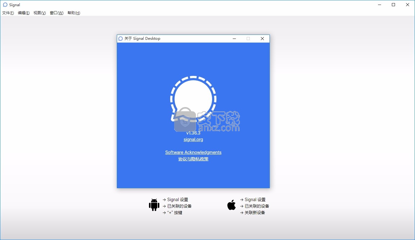Viewport: 415px width, 240px height.
Task: Click the version text v1.36.3
Action: [x=193, y=133]
